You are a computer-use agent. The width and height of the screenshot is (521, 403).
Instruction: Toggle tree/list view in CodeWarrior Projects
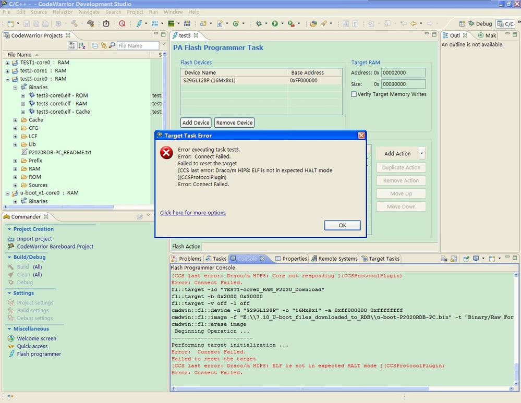click(72, 45)
